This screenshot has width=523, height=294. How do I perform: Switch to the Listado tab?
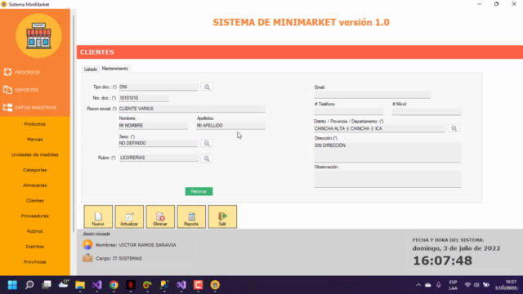(91, 69)
